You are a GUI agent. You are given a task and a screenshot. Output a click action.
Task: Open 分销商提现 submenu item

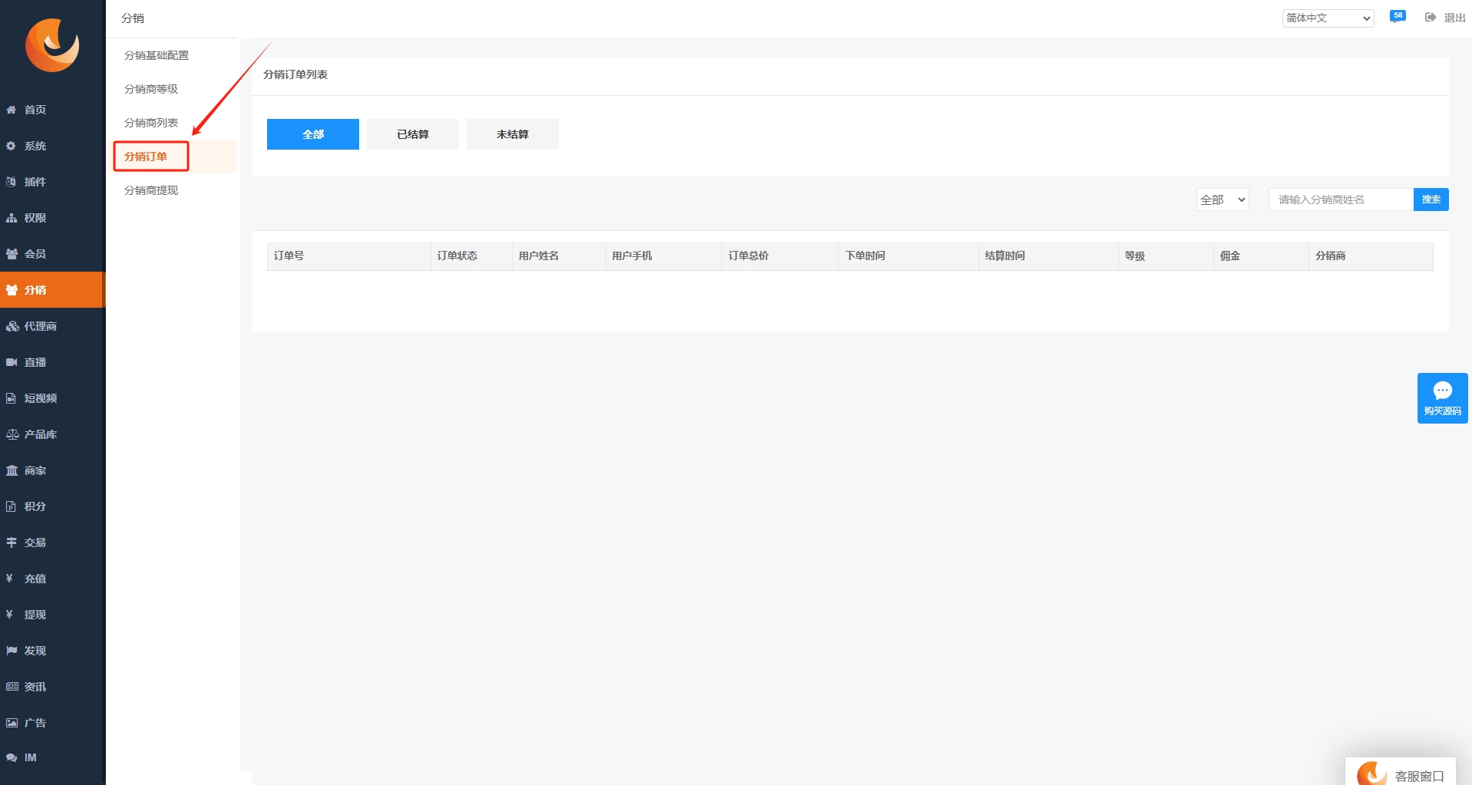[151, 190]
